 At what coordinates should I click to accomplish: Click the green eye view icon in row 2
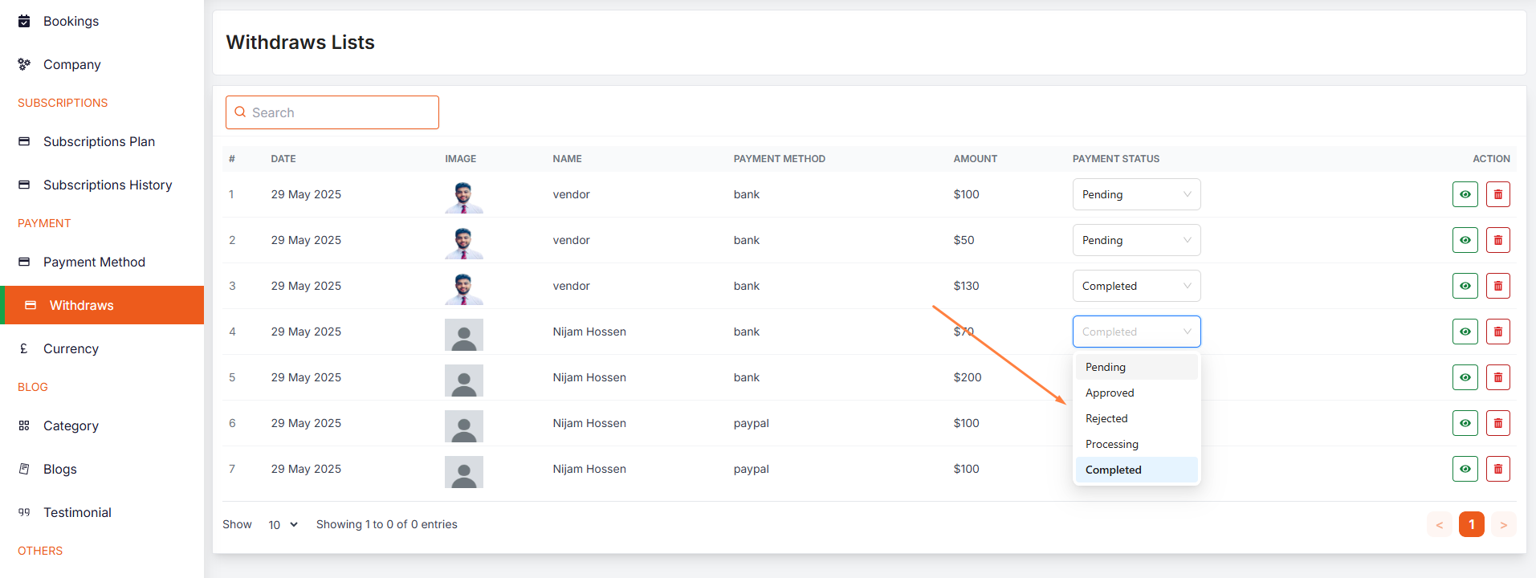tap(1465, 240)
